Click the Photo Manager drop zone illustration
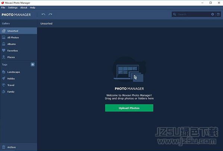This screenshot has width=223, height=151. (x=129, y=69)
